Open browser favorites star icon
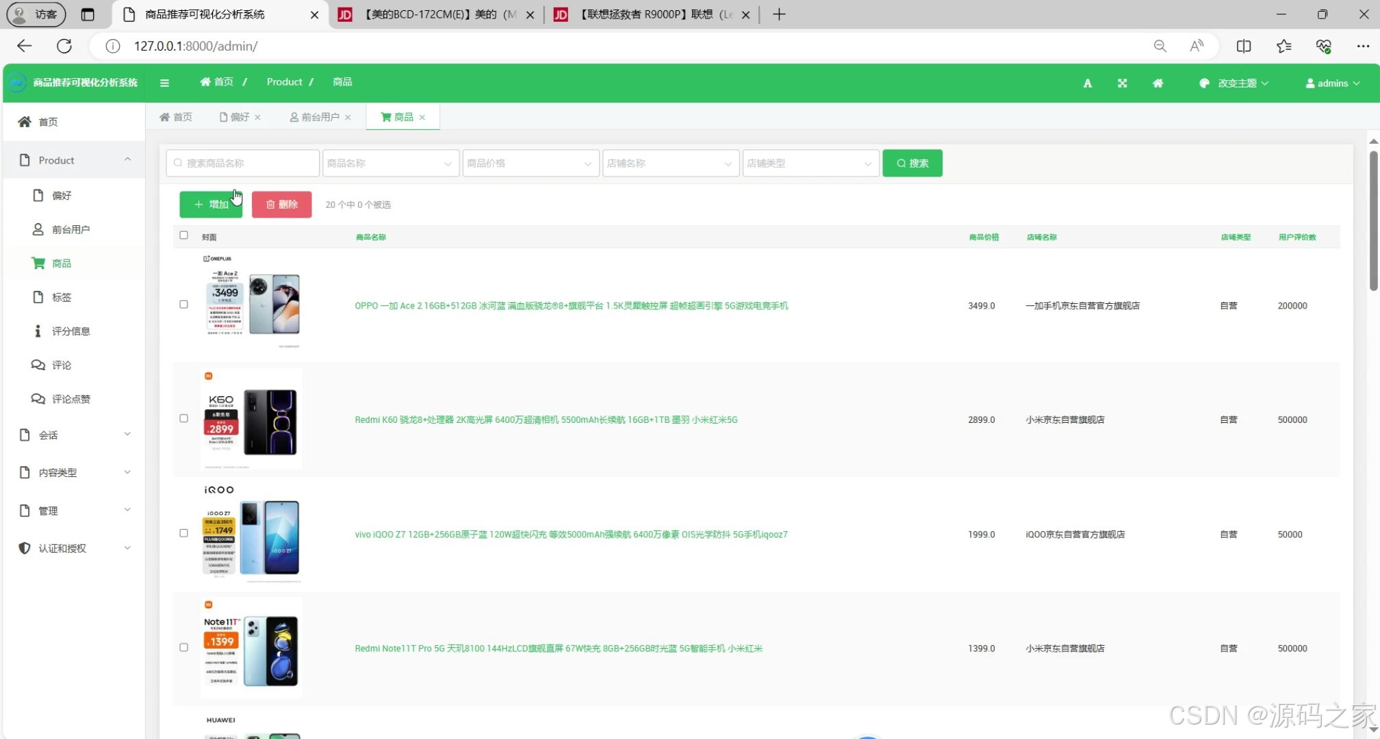Image resolution: width=1380 pixels, height=739 pixels. (1283, 46)
